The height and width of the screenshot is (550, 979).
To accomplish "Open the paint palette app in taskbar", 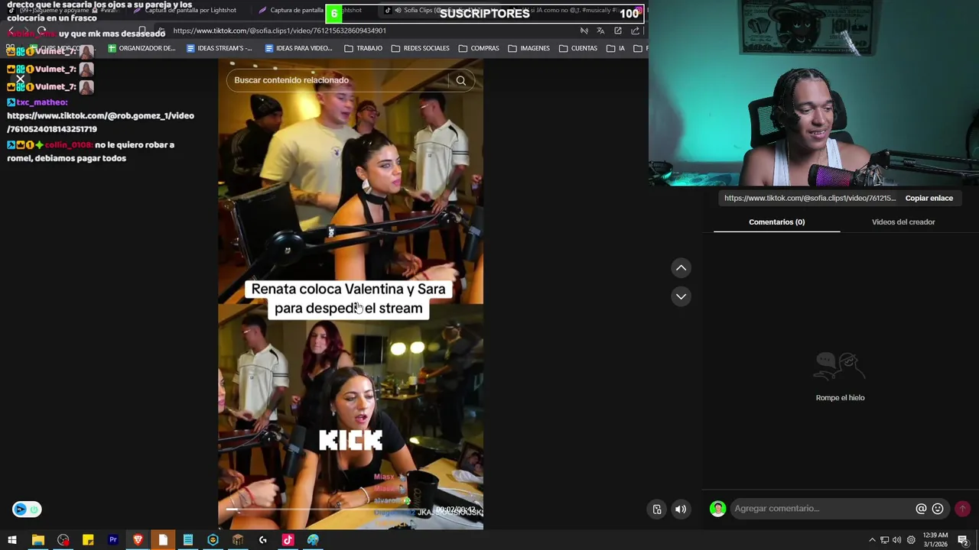I will (313, 540).
